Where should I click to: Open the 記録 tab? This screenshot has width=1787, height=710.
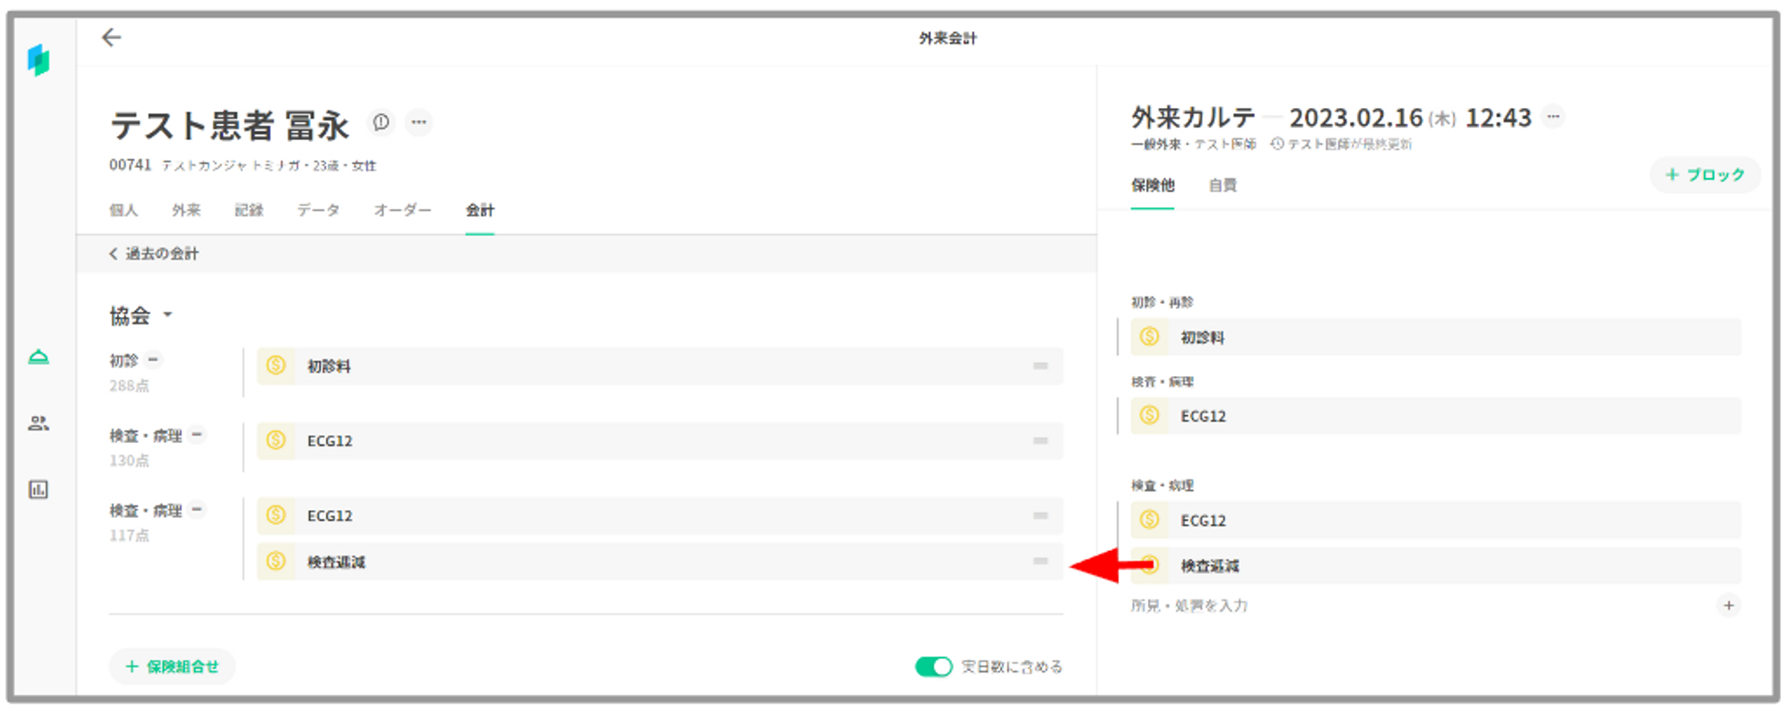coord(248,211)
